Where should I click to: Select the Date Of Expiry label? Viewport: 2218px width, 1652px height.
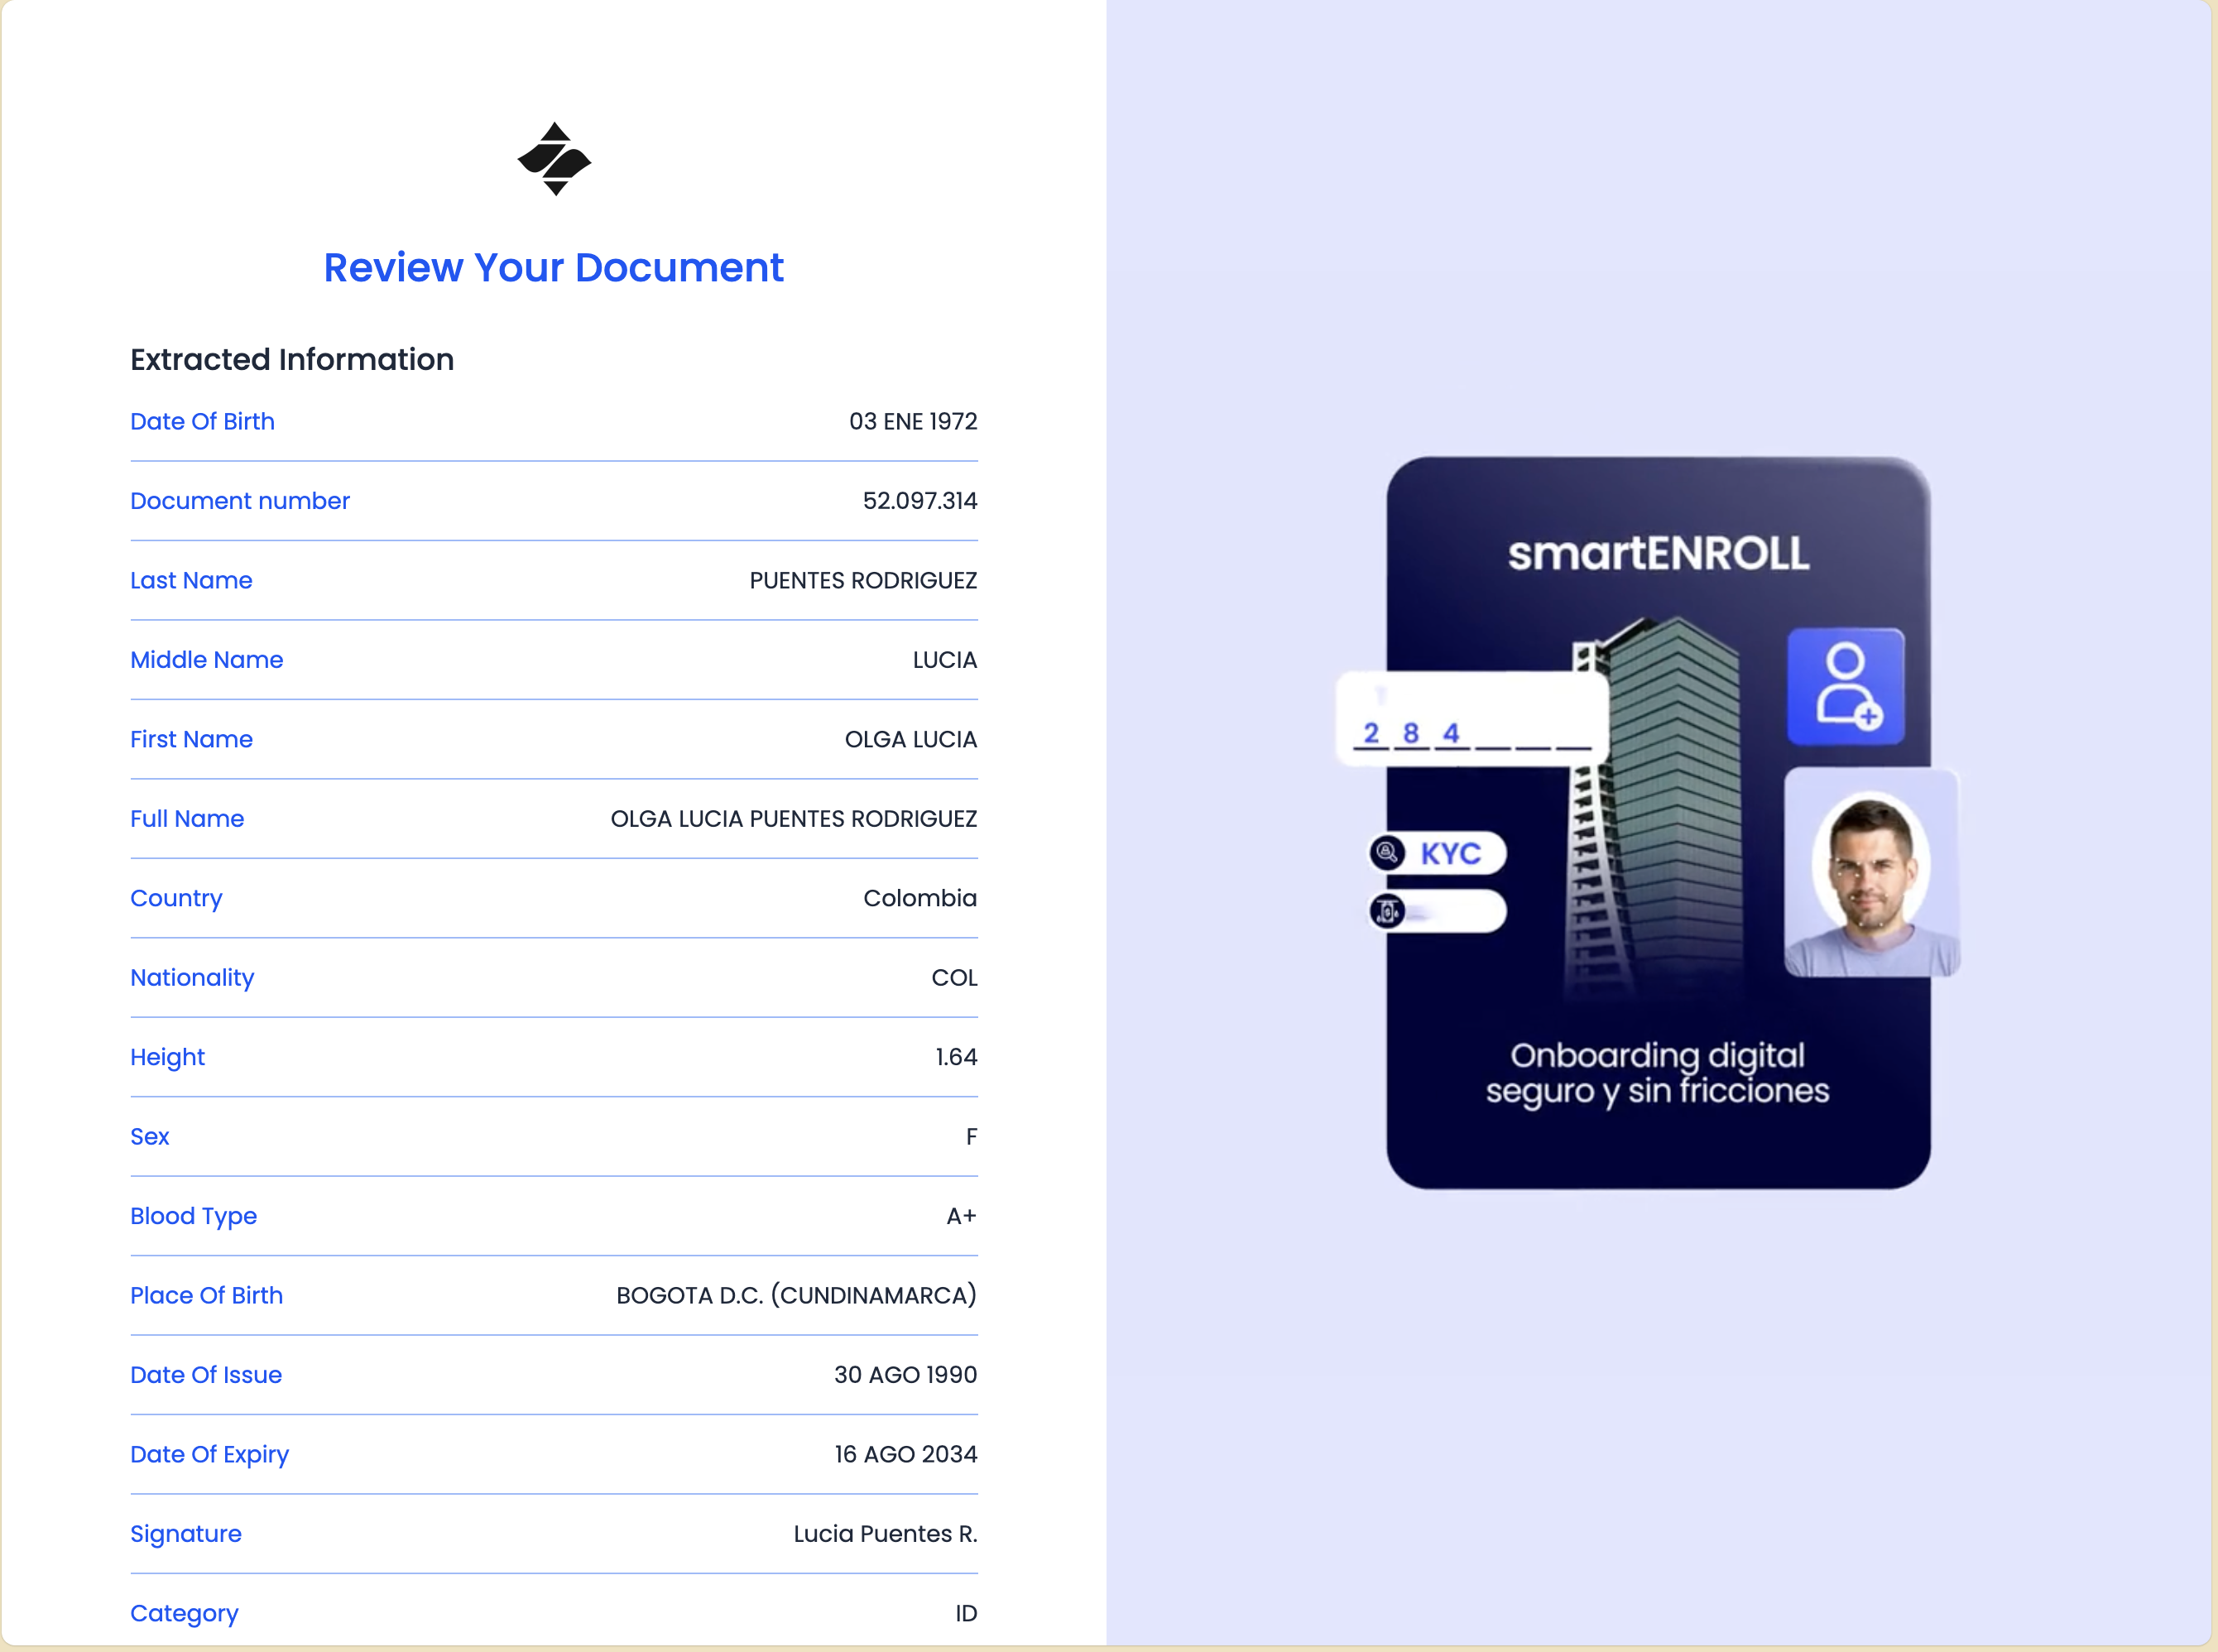pos(209,1455)
